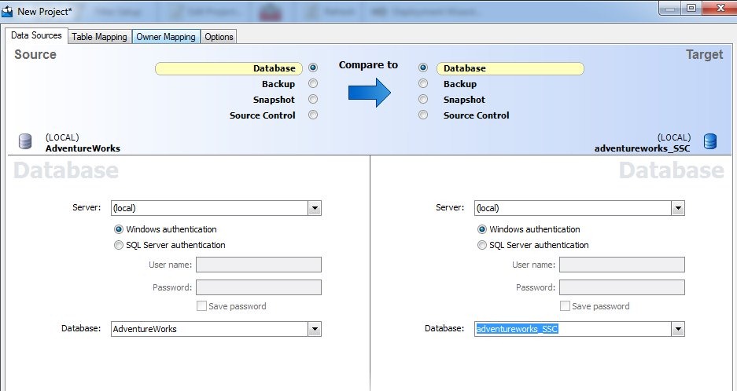Go to the Options tab
The height and width of the screenshot is (391, 737).
219,37
